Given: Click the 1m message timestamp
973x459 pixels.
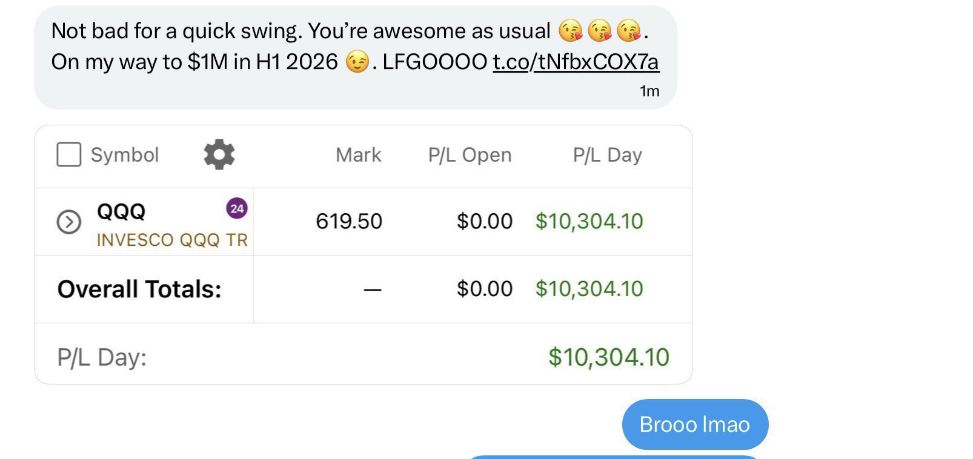Looking at the screenshot, I should pos(649,91).
